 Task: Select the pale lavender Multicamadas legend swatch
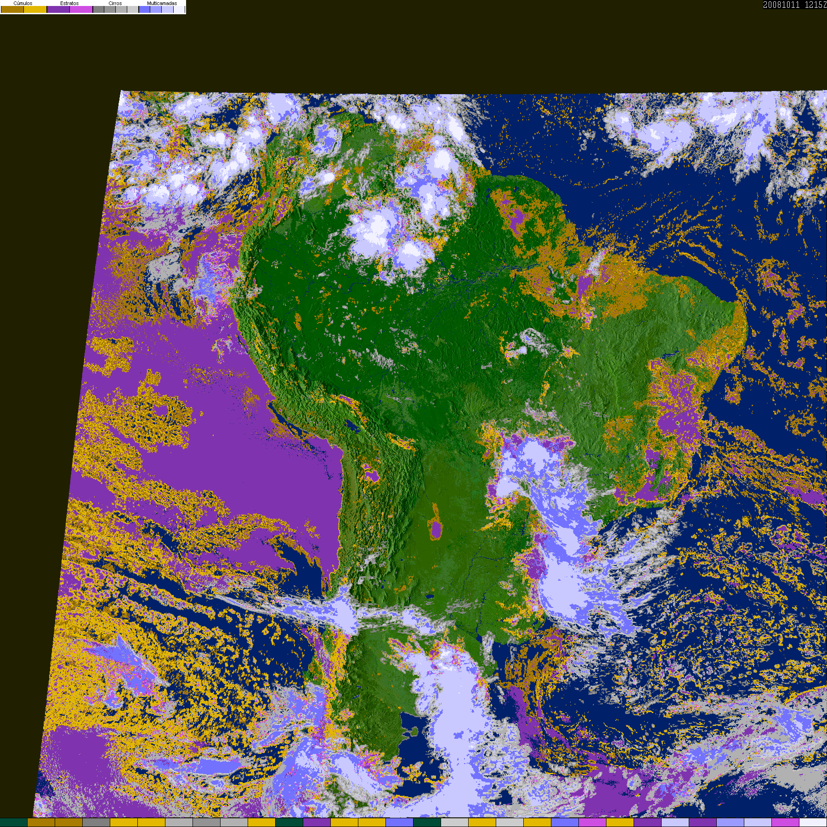(x=167, y=9)
